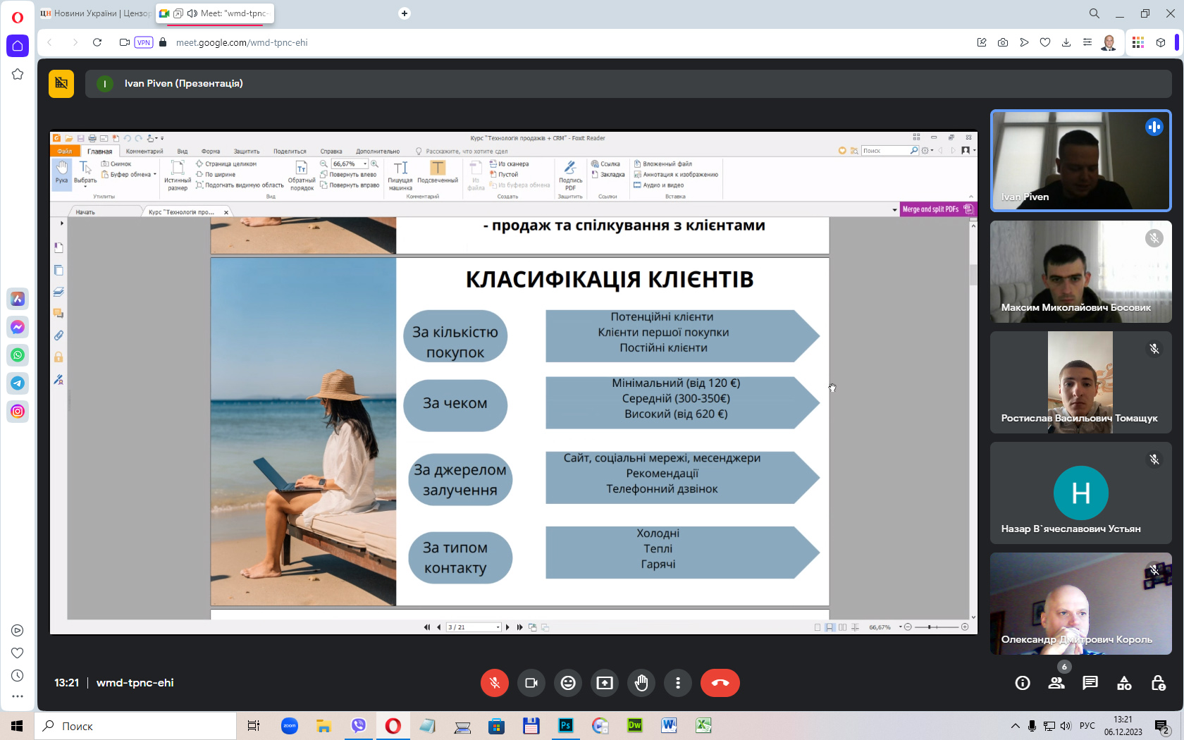Viewport: 1184px width, 740px height.
Task: Leave the call with the red button
Action: [x=720, y=683]
